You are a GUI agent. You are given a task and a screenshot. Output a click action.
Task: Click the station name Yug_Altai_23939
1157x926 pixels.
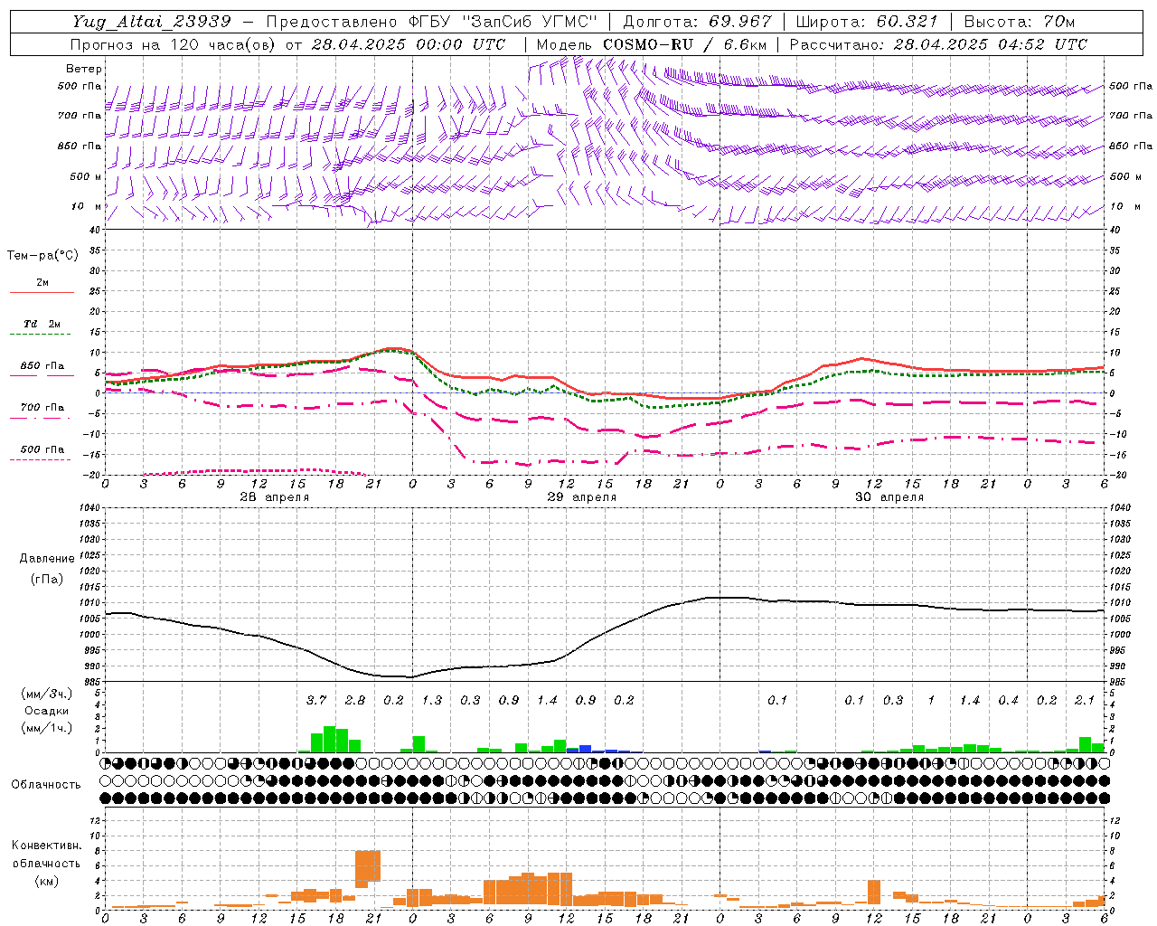[152, 22]
